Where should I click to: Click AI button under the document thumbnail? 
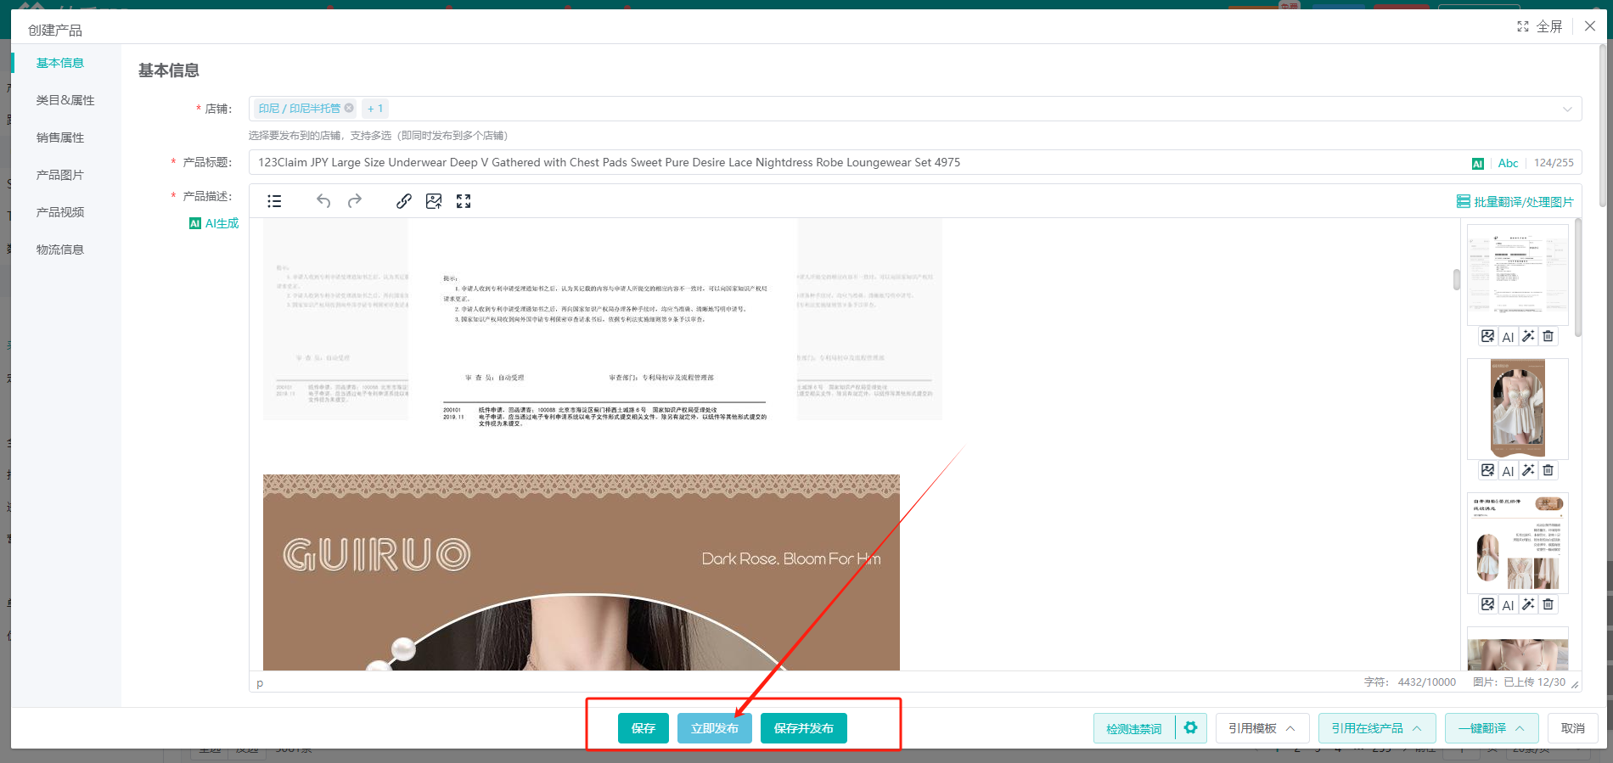tap(1508, 336)
